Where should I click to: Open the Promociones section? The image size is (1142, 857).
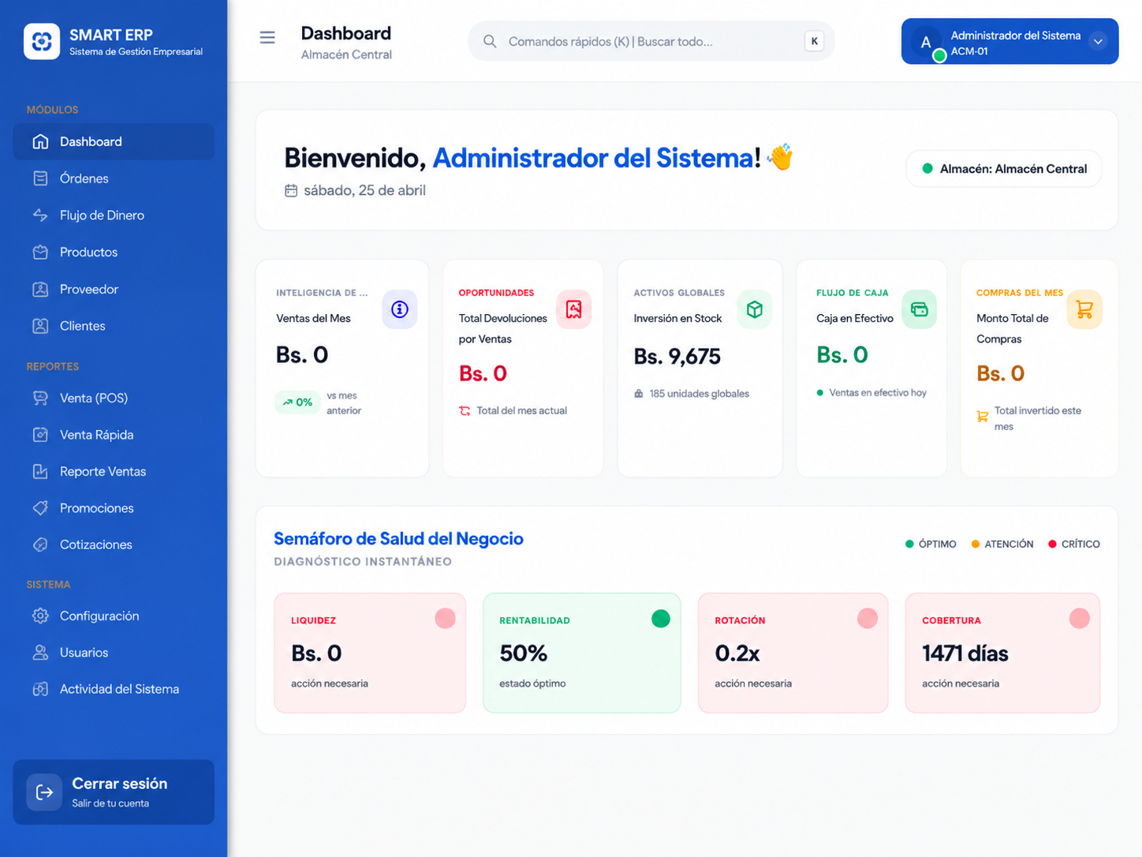coord(114,507)
